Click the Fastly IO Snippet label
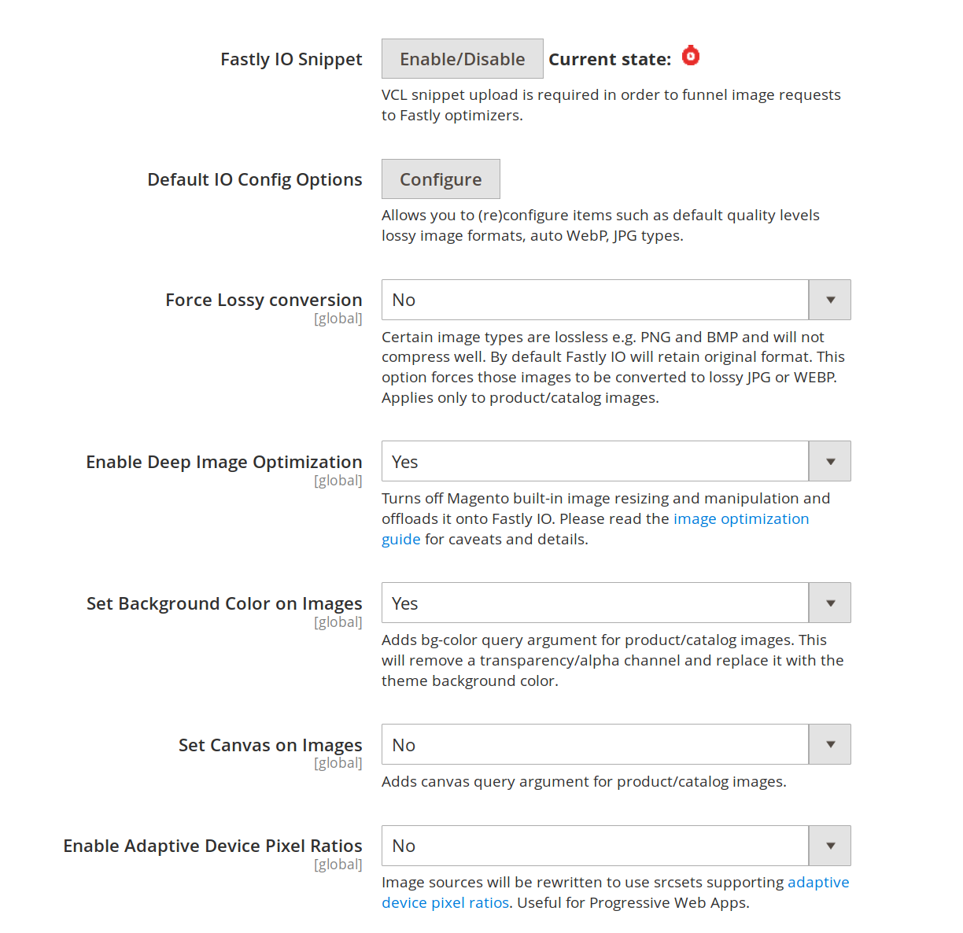963x933 pixels. click(291, 60)
